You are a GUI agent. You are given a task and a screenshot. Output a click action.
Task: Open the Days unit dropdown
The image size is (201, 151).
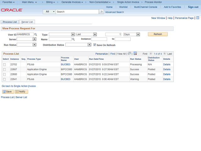(138, 34)
